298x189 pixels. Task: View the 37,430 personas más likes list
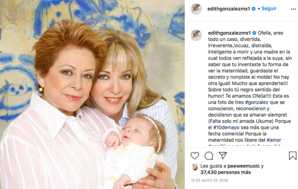[x=226, y=172]
